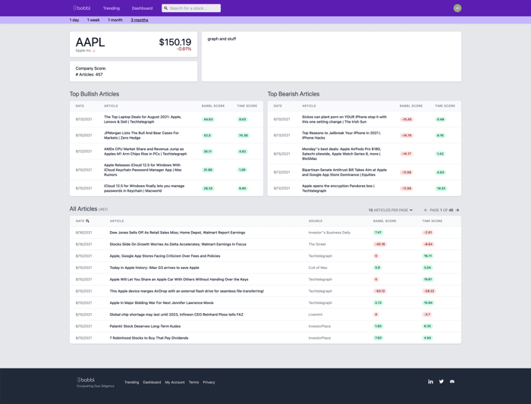
Task: Select the 3 months time range
Action: pos(140,20)
